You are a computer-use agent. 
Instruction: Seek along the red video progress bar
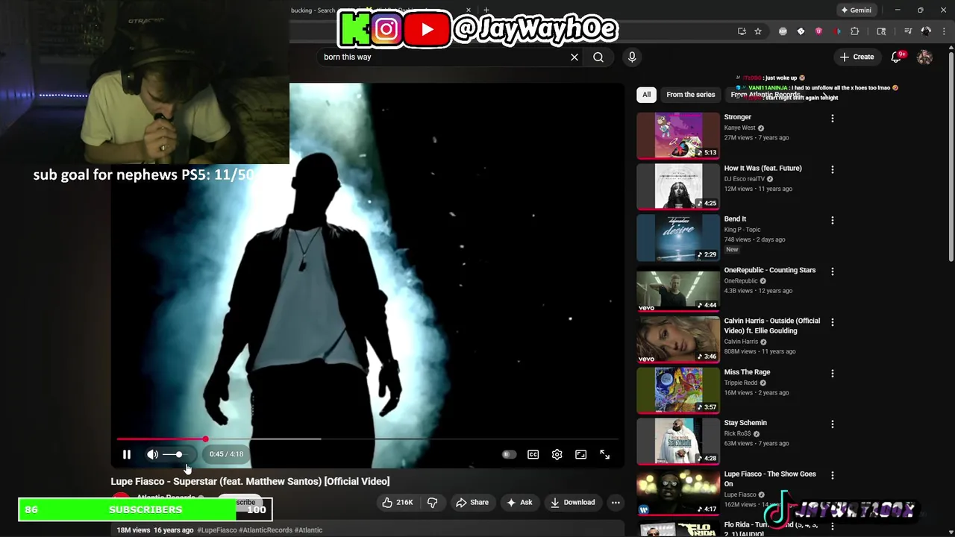[369, 439]
